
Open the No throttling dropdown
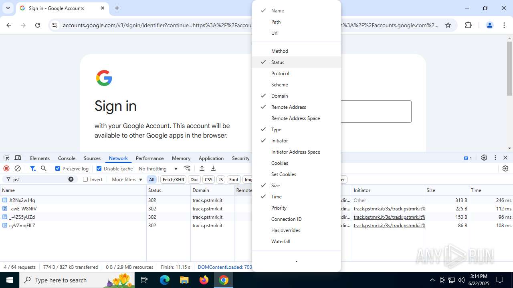[158, 169]
